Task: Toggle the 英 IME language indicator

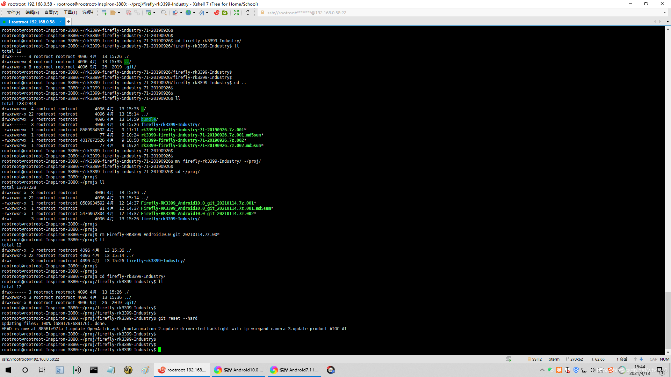Action: [x=601, y=370]
